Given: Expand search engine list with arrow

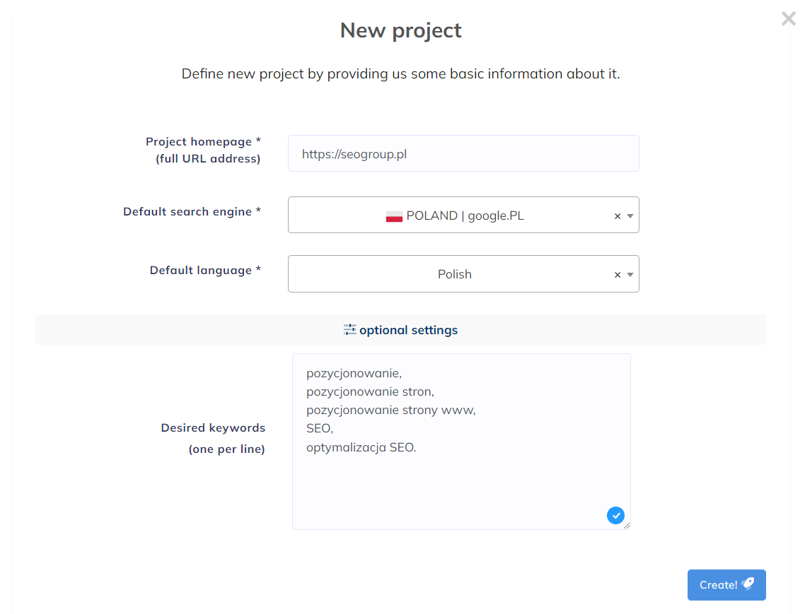Looking at the screenshot, I should pyautogui.click(x=630, y=216).
